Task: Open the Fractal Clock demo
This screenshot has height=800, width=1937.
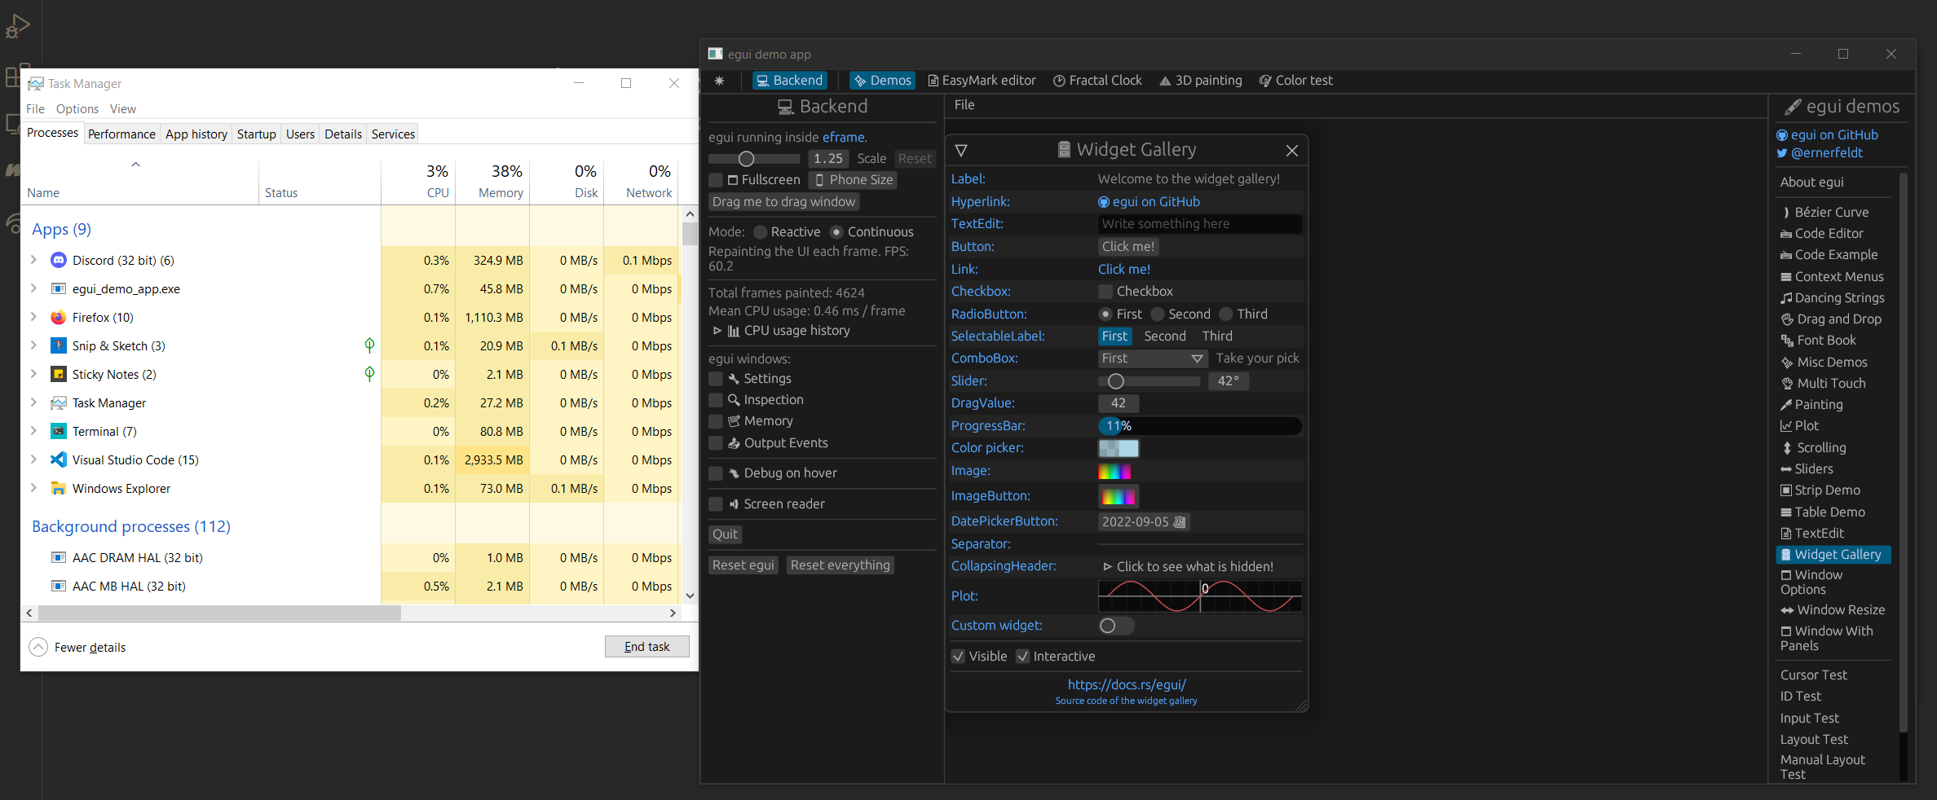Action: [1097, 81]
